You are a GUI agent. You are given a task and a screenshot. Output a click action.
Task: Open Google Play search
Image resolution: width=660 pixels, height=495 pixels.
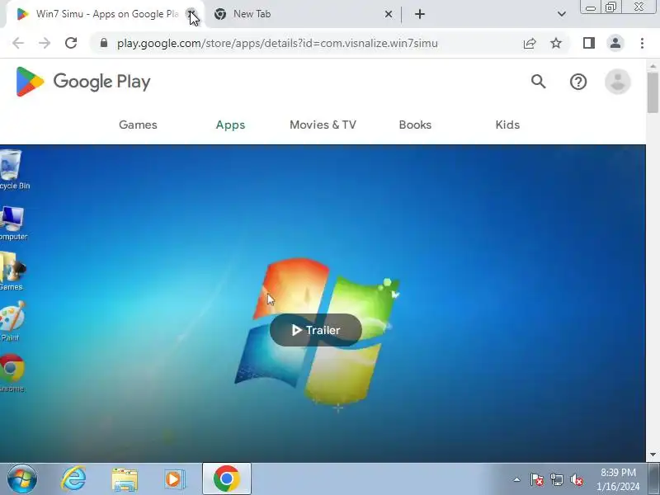[x=539, y=82]
